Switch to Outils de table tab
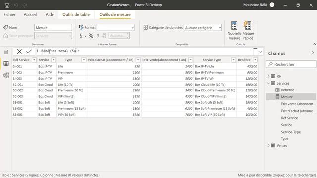Image resolution: width=317 pixels, height=178 pixels. (76, 14)
